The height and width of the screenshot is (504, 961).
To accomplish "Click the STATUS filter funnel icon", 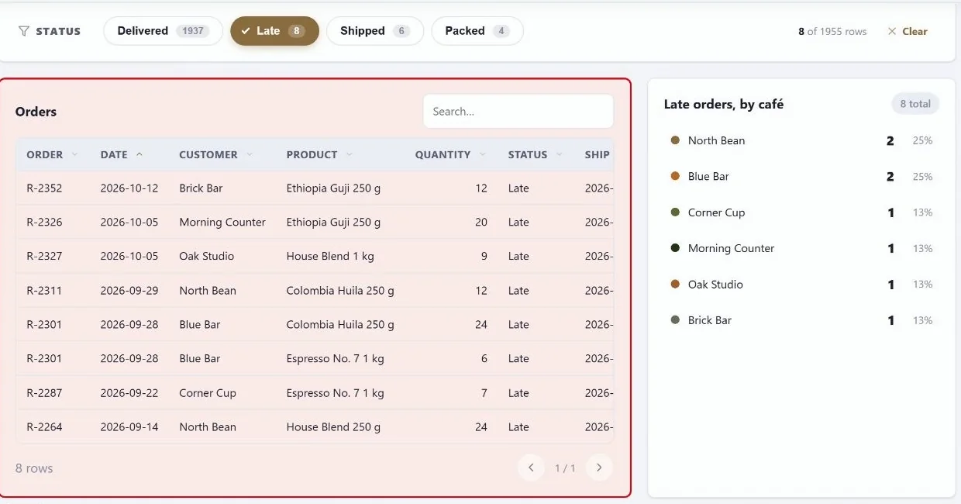I will coord(24,31).
